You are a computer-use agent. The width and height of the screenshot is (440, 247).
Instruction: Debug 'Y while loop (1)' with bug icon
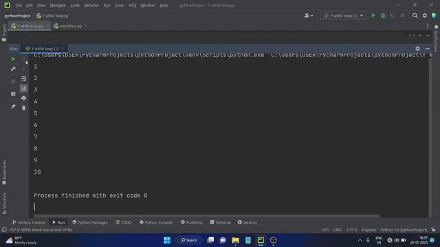pos(383,16)
